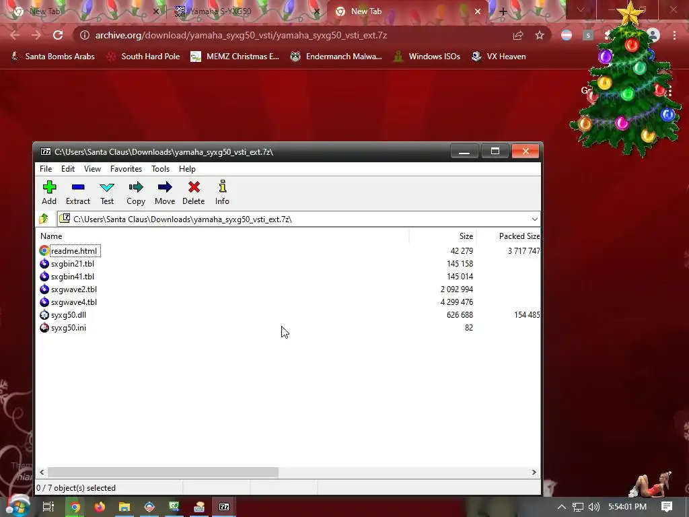Screen dimensions: 689x517
Task: Open the Tools menu in 7-Zip
Action: click(160, 169)
